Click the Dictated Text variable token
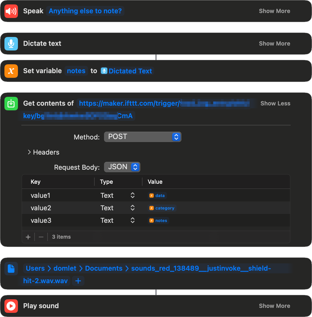 127,71
